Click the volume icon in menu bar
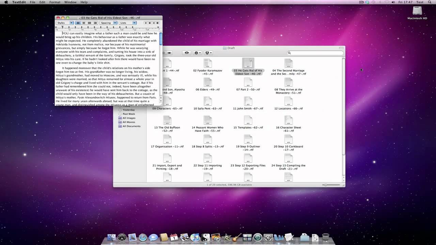 click(x=393, y=2)
